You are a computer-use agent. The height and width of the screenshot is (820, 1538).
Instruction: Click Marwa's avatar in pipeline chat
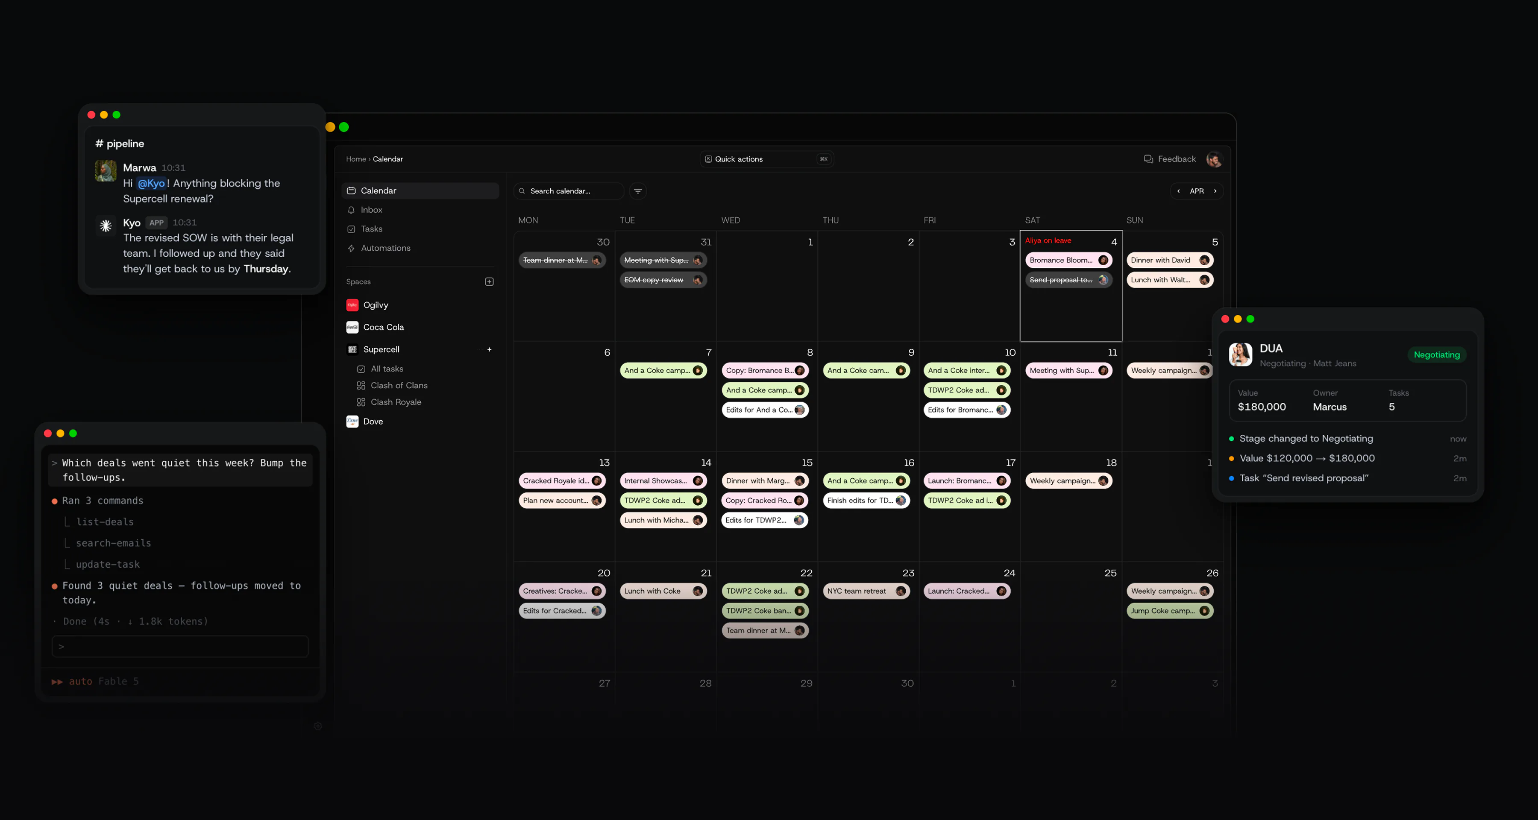click(106, 171)
